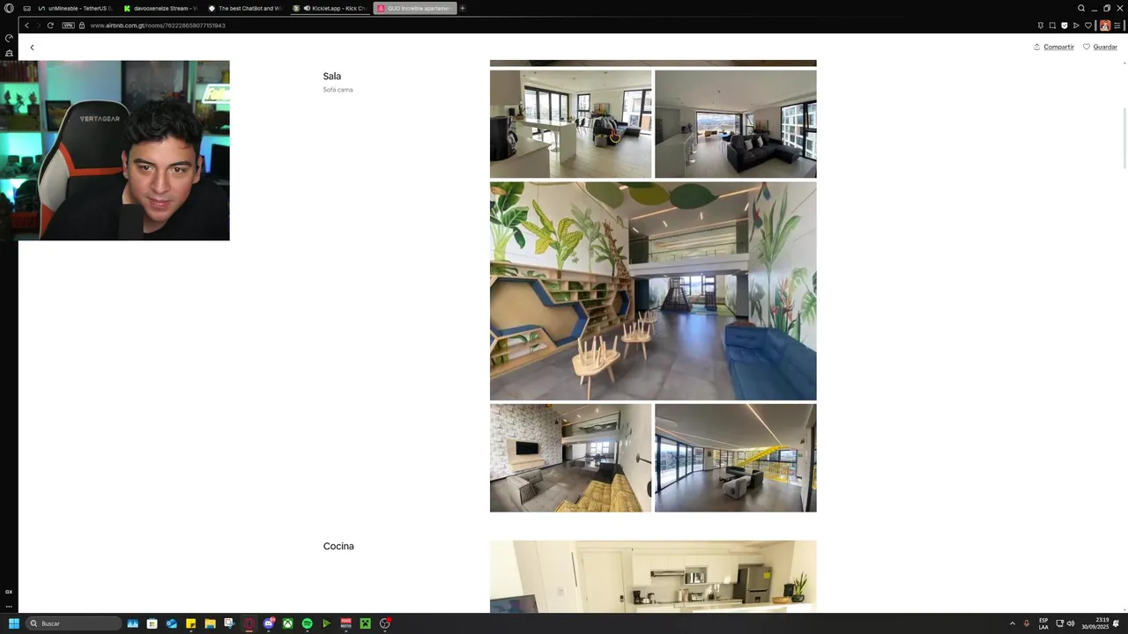The height and width of the screenshot is (634, 1128).
Task: Open the Sala photo with gray sectional sofa
Action: pos(735,124)
